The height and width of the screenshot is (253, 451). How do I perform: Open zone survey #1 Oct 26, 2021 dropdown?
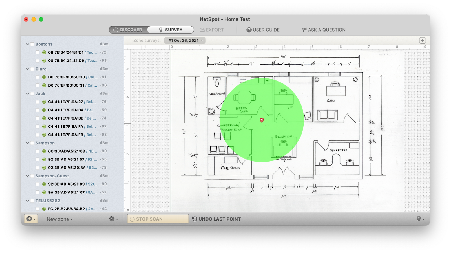185,41
